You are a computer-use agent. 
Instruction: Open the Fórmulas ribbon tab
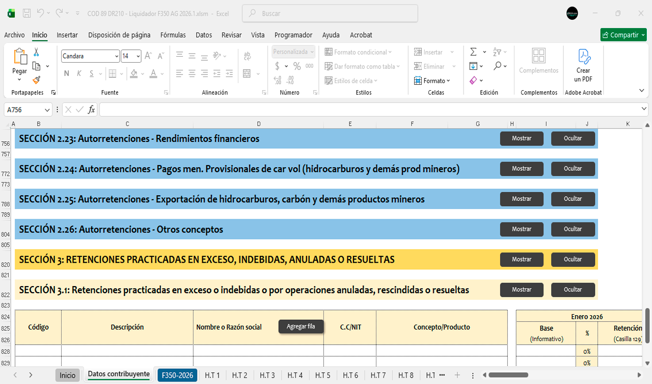click(x=173, y=35)
